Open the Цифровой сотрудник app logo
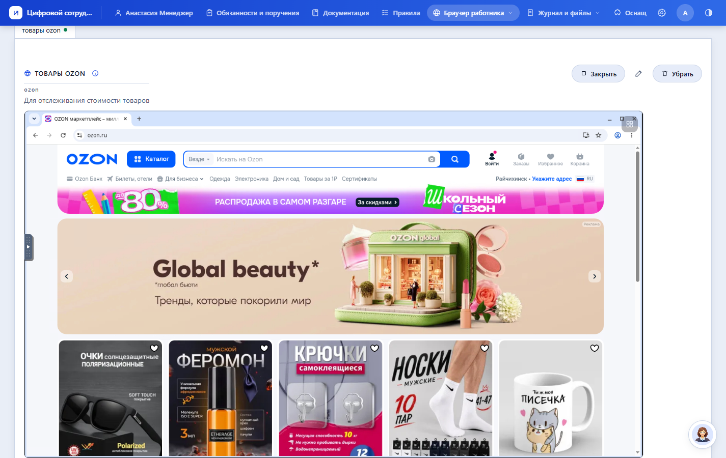The image size is (726, 458). pos(16,13)
